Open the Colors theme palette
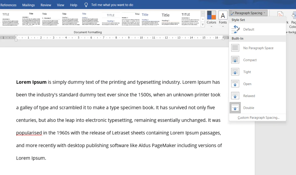 [211, 19]
